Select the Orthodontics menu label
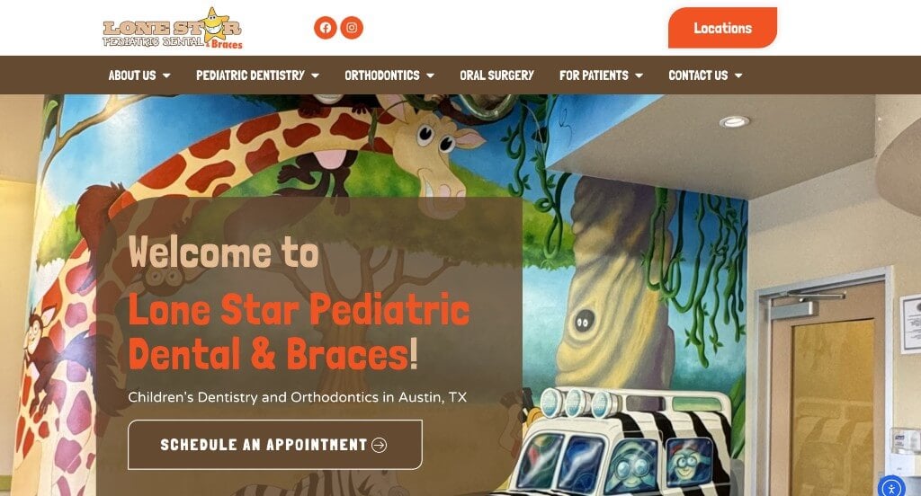Image resolution: width=921 pixels, height=496 pixels. point(382,75)
